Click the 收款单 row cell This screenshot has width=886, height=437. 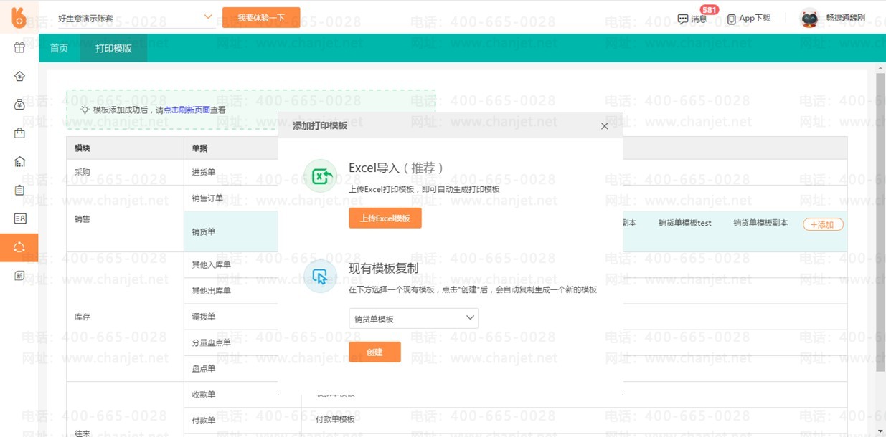point(204,395)
